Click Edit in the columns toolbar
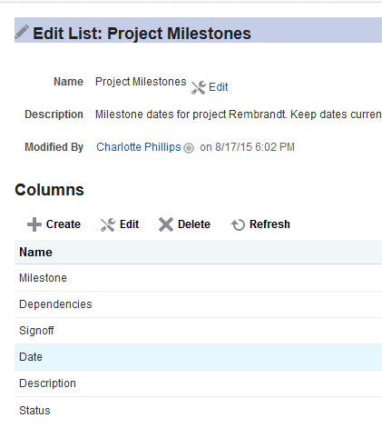382x438 pixels. pyautogui.click(x=130, y=224)
